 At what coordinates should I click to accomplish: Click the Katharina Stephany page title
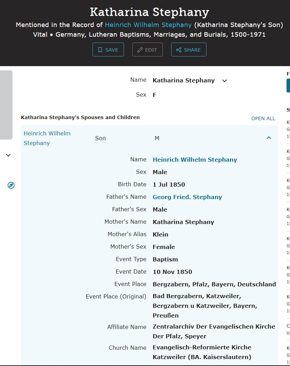point(149,12)
